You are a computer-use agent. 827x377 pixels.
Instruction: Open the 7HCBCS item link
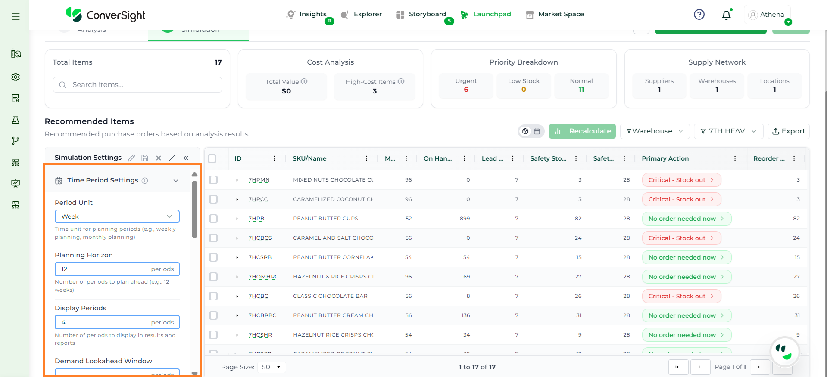[260, 238]
